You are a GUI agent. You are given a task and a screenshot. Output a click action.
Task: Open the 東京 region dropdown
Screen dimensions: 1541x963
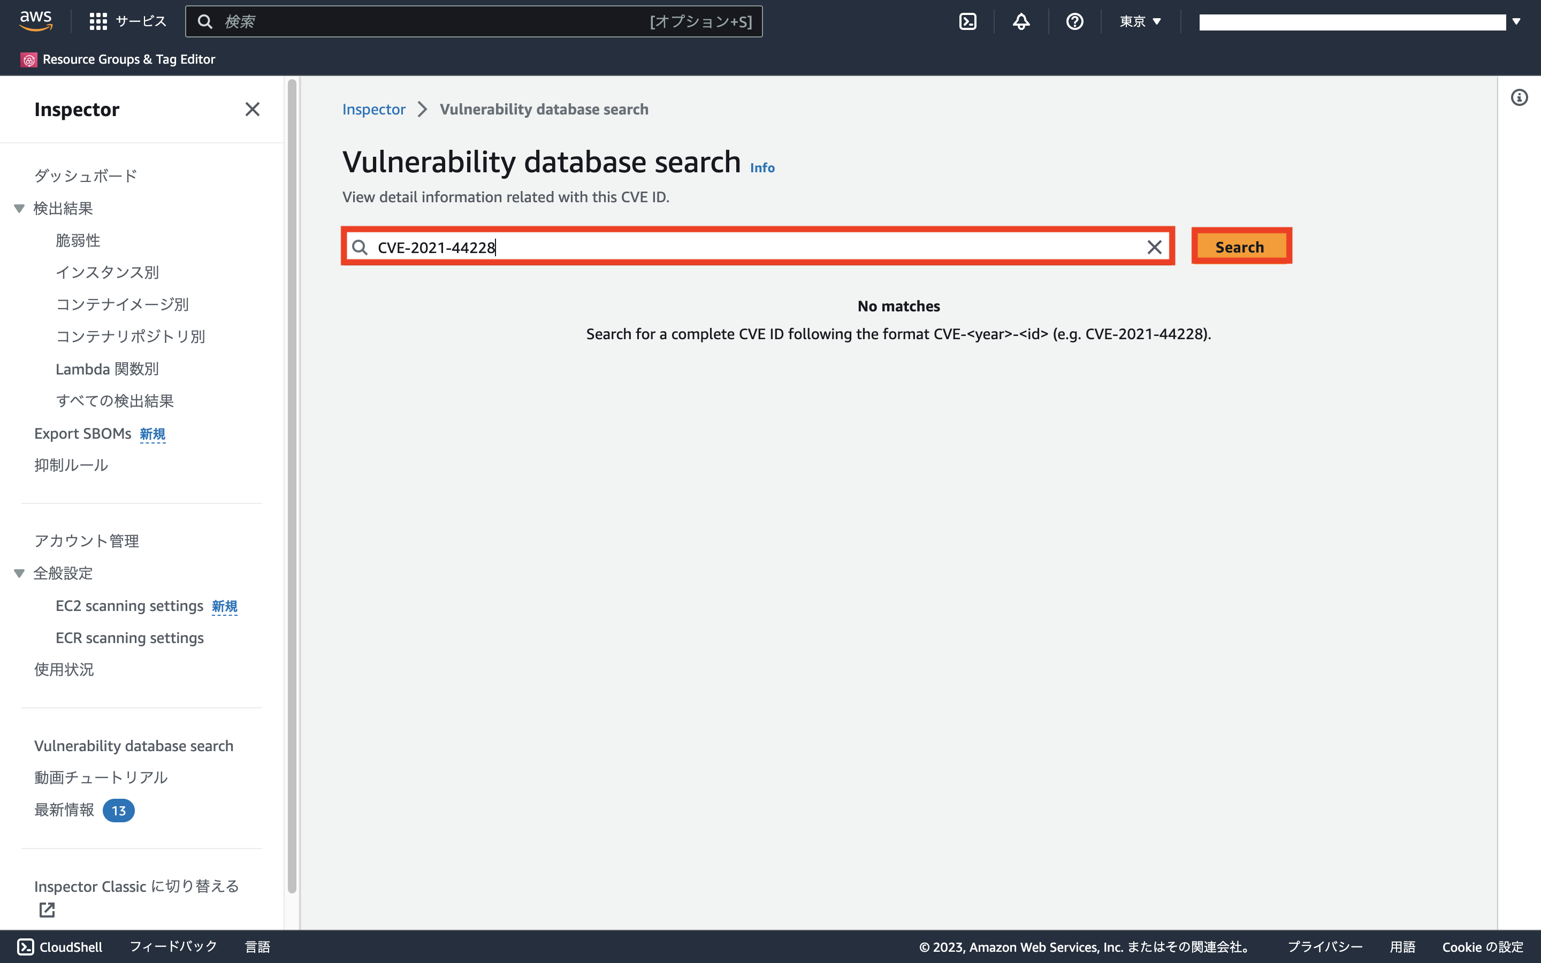tap(1140, 21)
